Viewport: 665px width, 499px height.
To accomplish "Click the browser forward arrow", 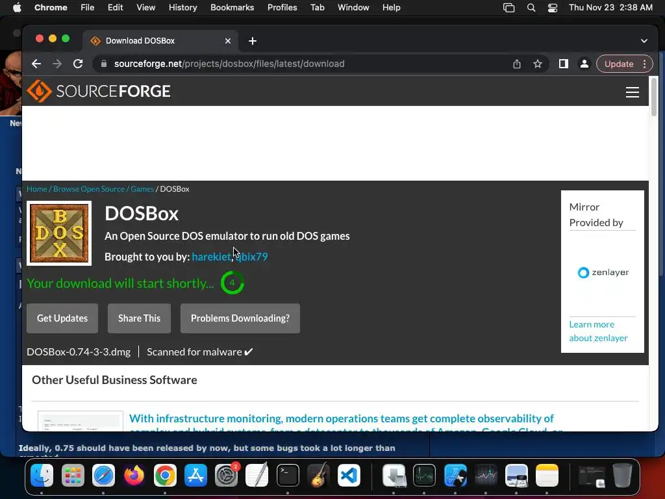I will click(57, 64).
